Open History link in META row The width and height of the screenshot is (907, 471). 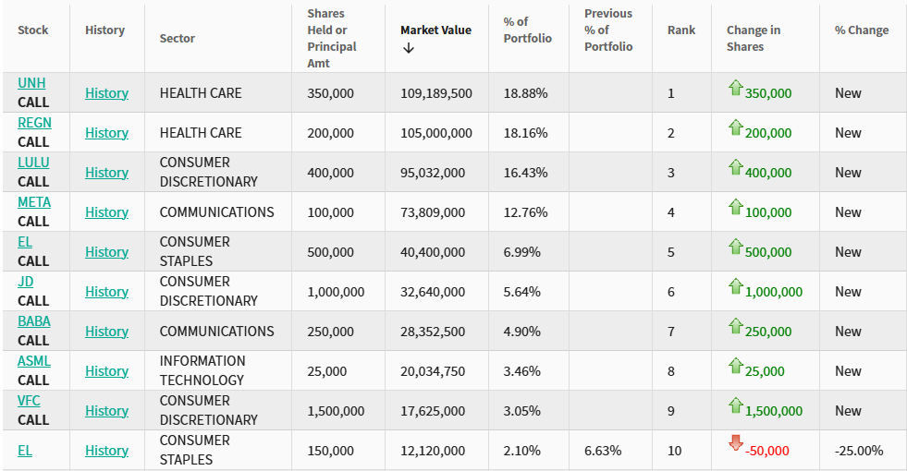click(x=106, y=212)
